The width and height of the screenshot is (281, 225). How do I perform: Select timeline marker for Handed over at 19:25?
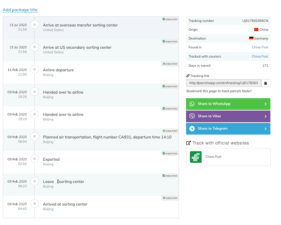35,114
